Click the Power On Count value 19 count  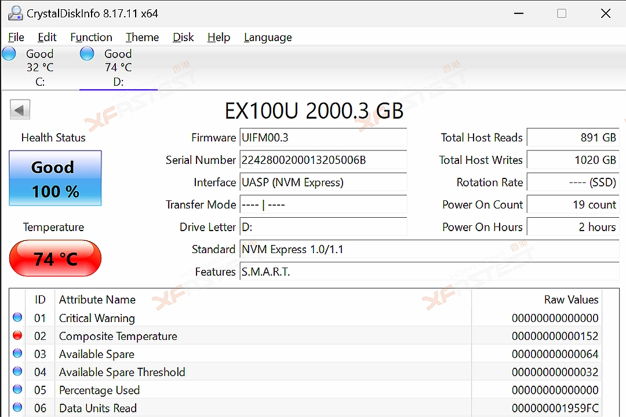coord(573,204)
